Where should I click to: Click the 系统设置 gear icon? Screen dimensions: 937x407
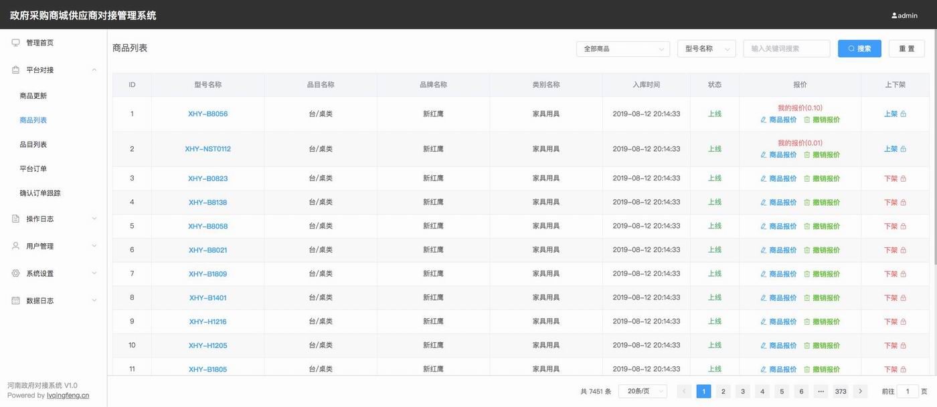pyautogui.click(x=16, y=273)
